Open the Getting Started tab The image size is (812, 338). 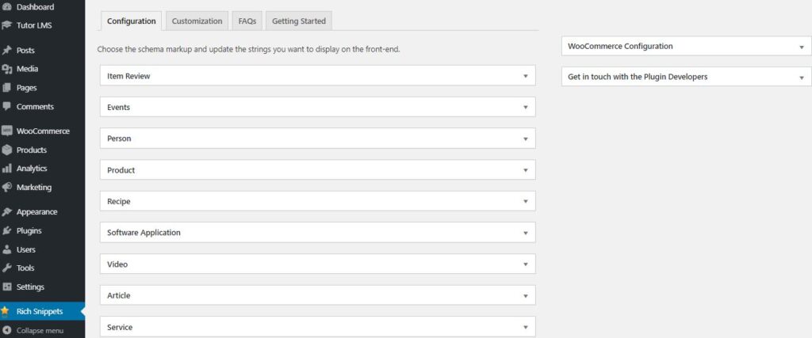click(299, 21)
